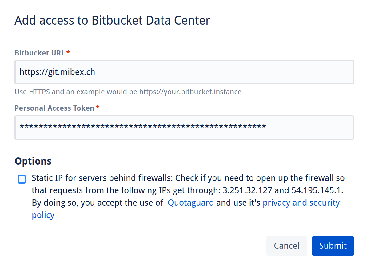Click the Personal Access Token label

tap(54, 108)
